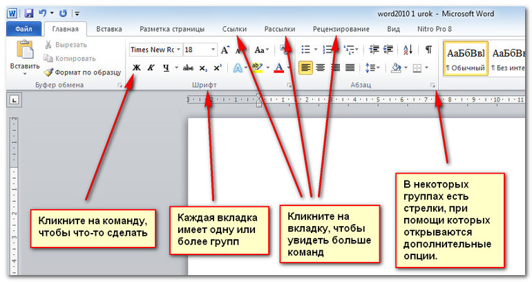Click the Redo icon in quick access toolbar
The height and width of the screenshot is (282, 532).
coord(63,13)
